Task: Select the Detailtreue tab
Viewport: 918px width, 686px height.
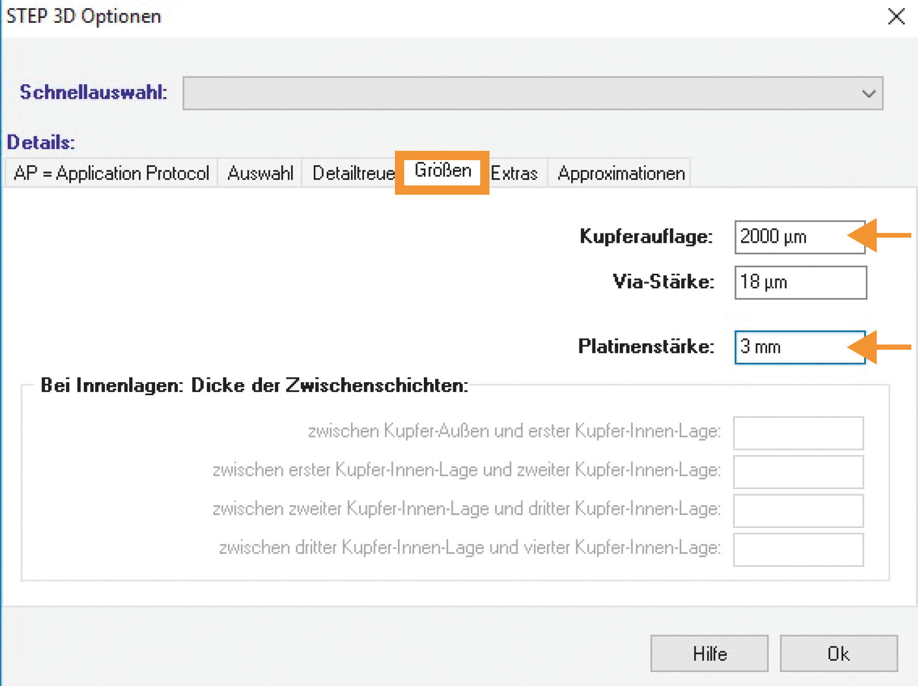Action: (354, 173)
